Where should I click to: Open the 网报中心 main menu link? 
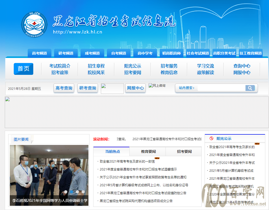[242, 73]
